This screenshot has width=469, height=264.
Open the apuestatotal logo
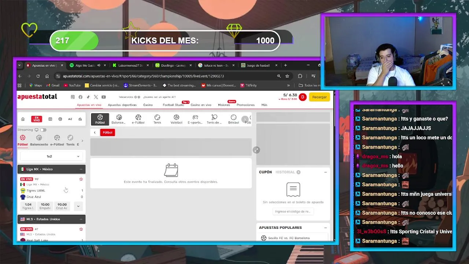pos(37,97)
